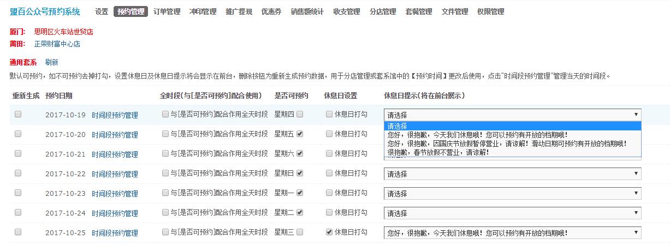Go to 权限管理 in the navigation
Screen dimensions: 670x245
(490, 11)
